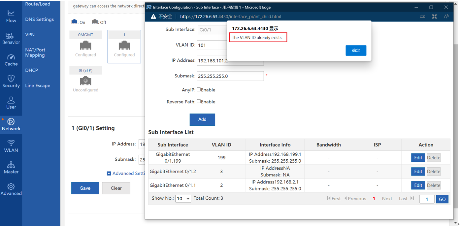Viewport: 460px width, 228px height.
Task: Open WLAN wireless settings icon
Action: pyautogui.click(x=11, y=146)
